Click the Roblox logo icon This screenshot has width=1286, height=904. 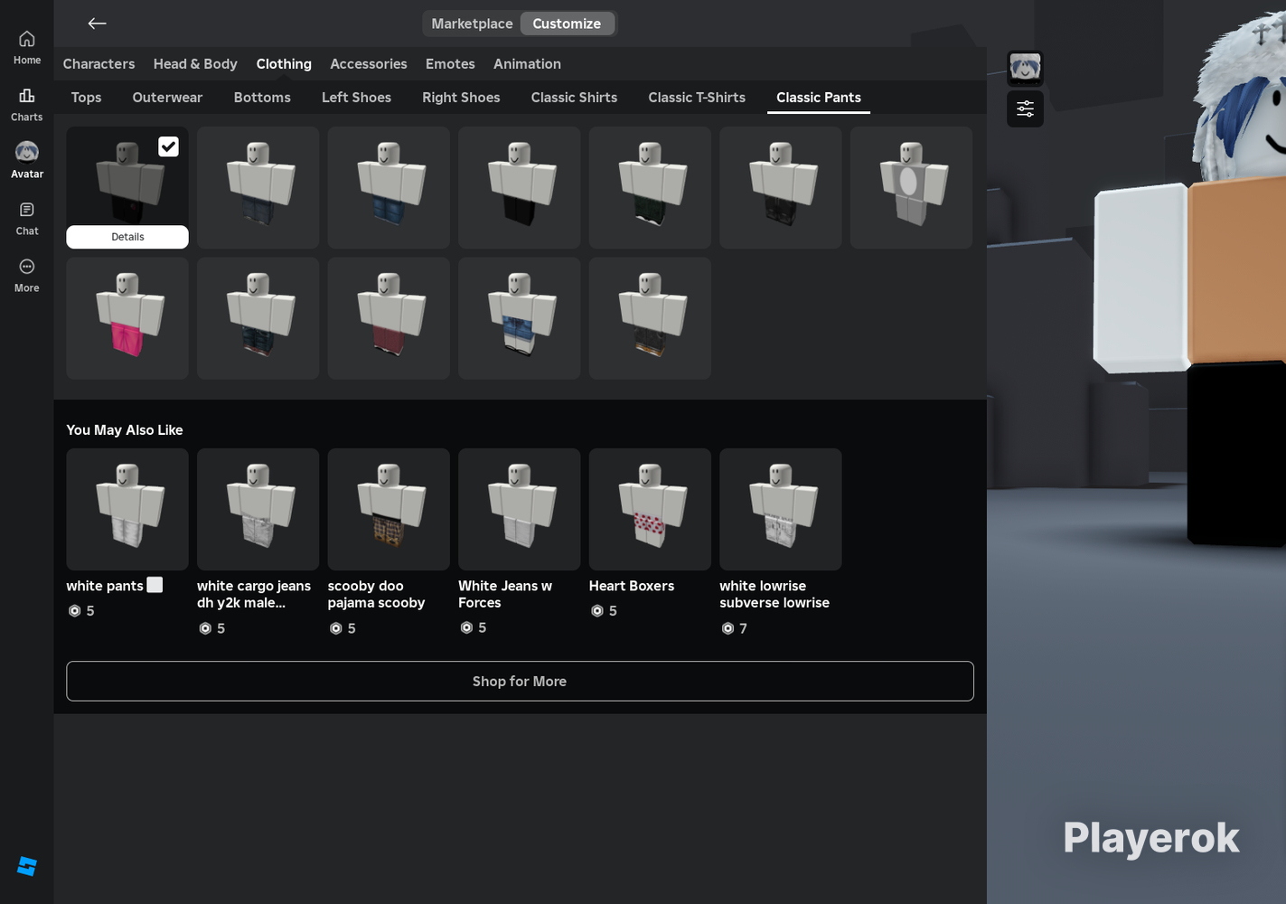pos(27,866)
